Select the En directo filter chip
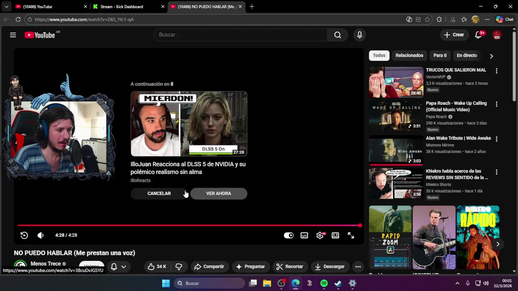 tap(467, 55)
